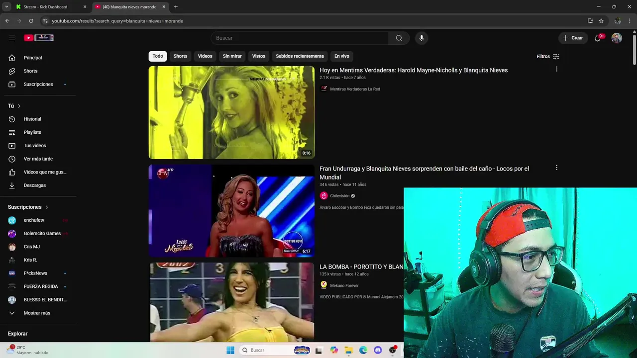637x358 pixels.
Task: Select the Subidos recientemente chip
Action: coord(300,56)
